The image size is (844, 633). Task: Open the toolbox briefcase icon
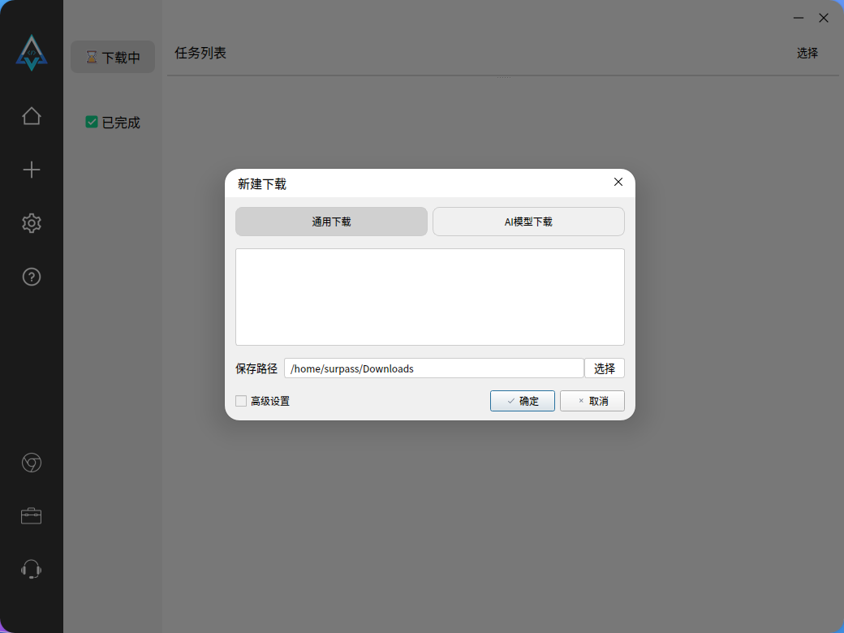tap(31, 515)
